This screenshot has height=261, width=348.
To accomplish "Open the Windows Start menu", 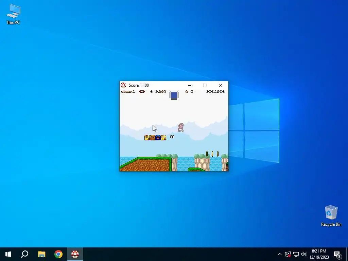I will pyautogui.click(x=8, y=254).
